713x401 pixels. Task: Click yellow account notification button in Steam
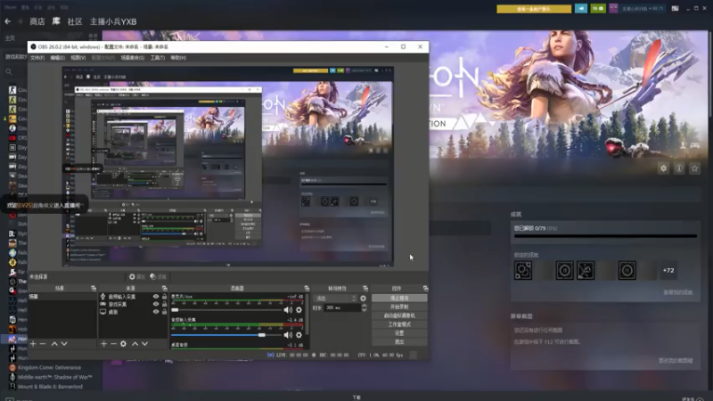[534, 9]
